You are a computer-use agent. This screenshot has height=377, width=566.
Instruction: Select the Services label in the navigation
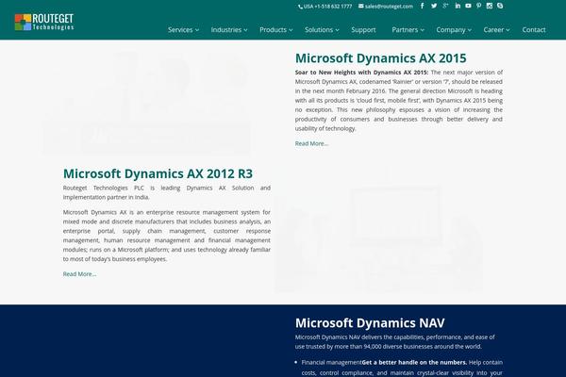coord(180,30)
